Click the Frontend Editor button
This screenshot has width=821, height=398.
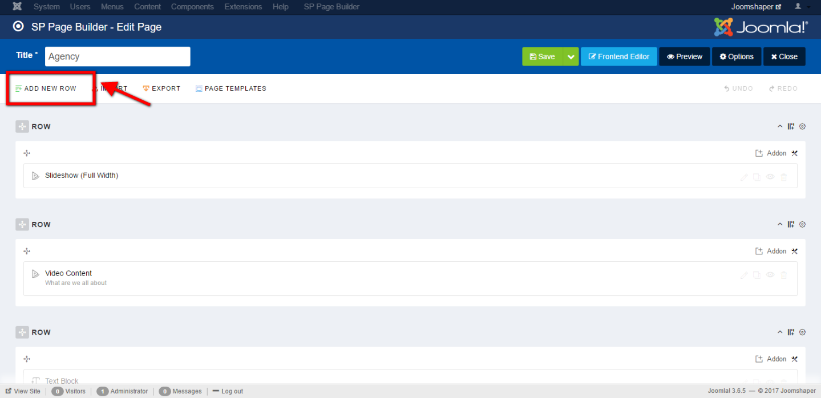619,56
